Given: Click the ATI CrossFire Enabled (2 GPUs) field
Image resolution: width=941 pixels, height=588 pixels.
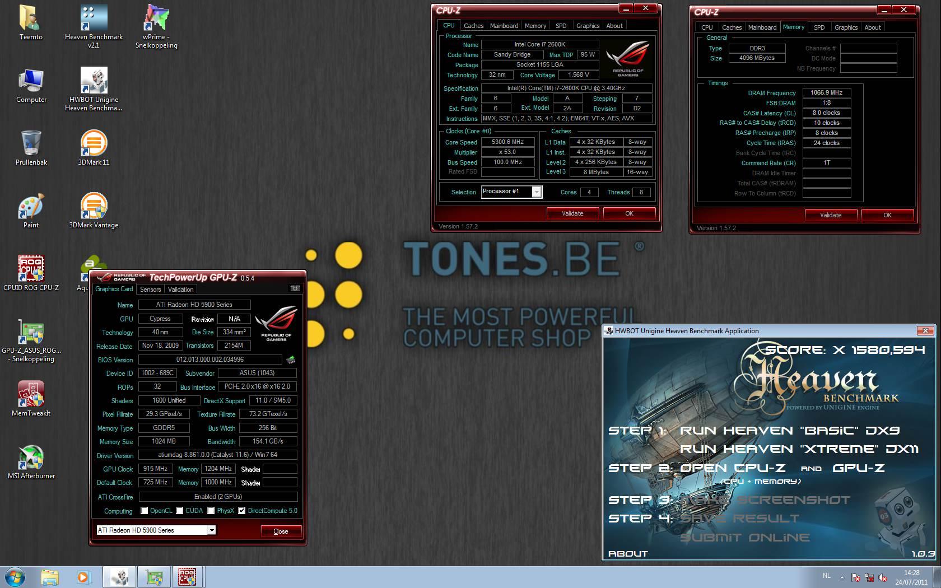Looking at the screenshot, I should tap(218, 497).
